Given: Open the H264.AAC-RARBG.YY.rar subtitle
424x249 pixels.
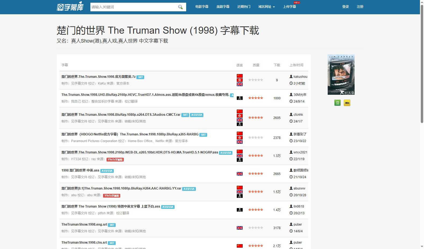Looking at the screenshot, I should point(121,188).
